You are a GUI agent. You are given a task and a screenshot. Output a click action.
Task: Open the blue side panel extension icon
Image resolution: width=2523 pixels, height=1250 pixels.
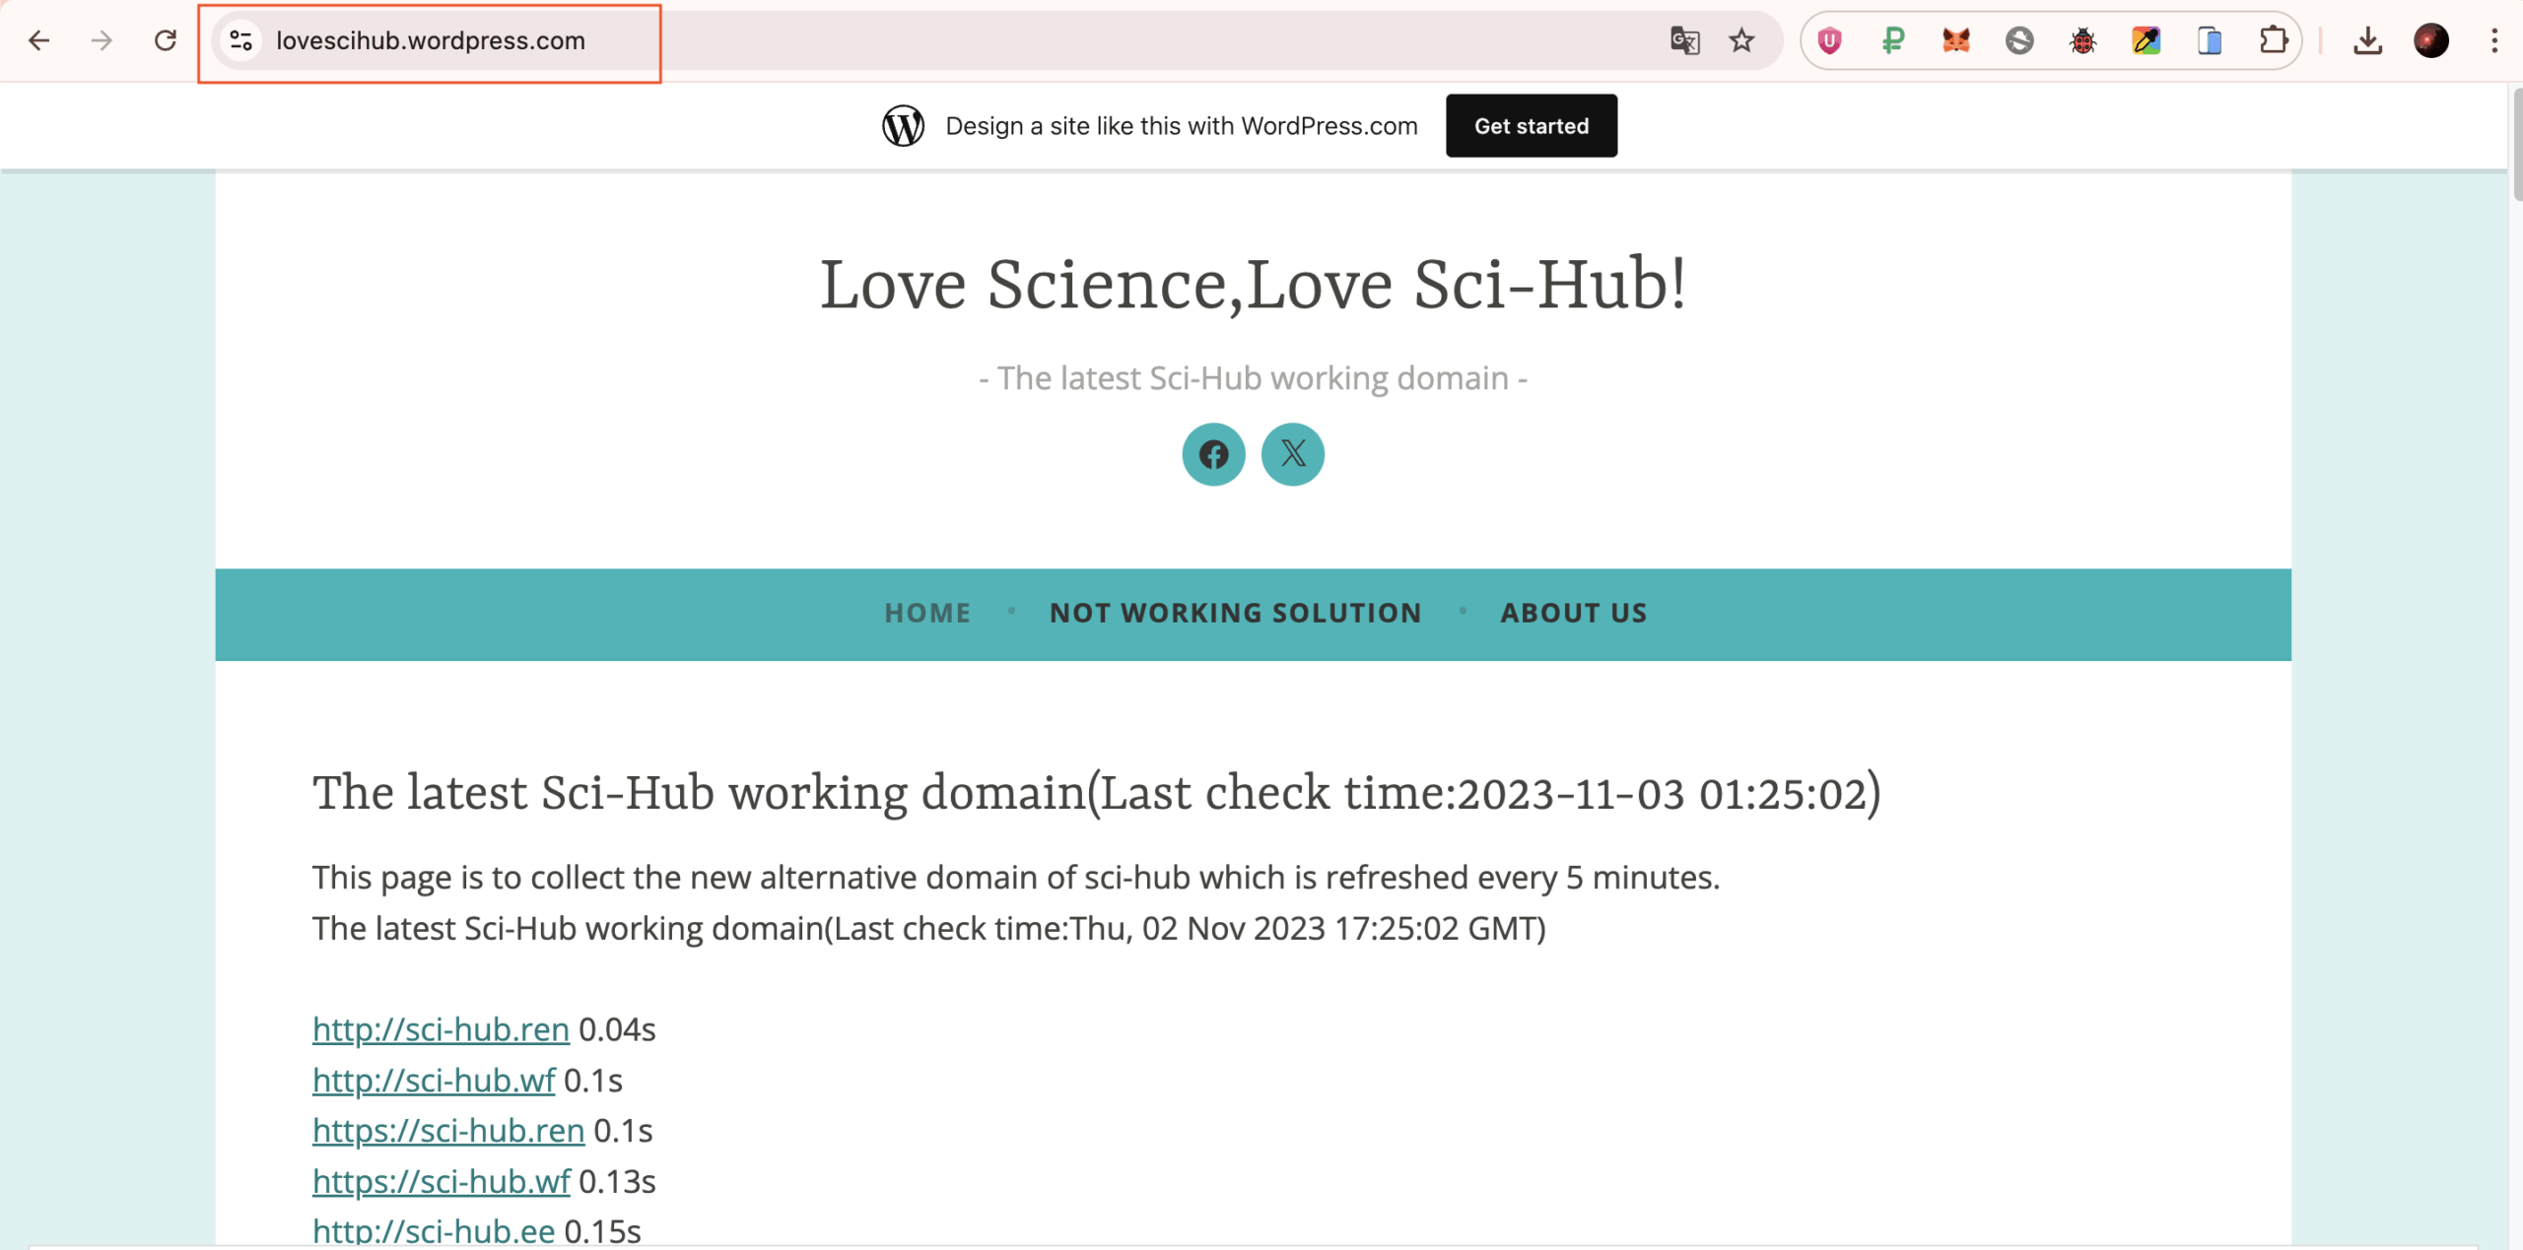2210,40
